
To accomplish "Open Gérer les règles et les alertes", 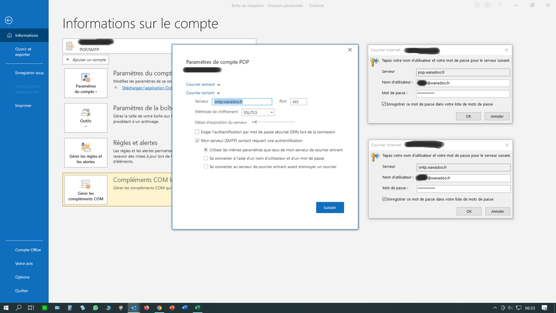I will (86, 153).
